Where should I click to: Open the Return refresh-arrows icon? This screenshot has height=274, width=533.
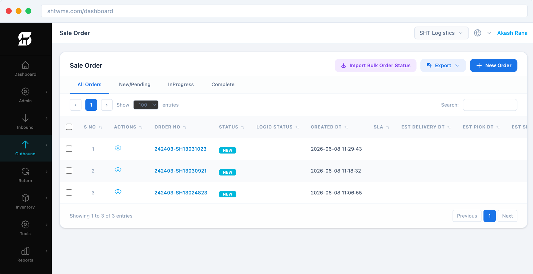25,171
